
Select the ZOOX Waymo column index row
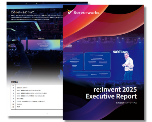37,101
